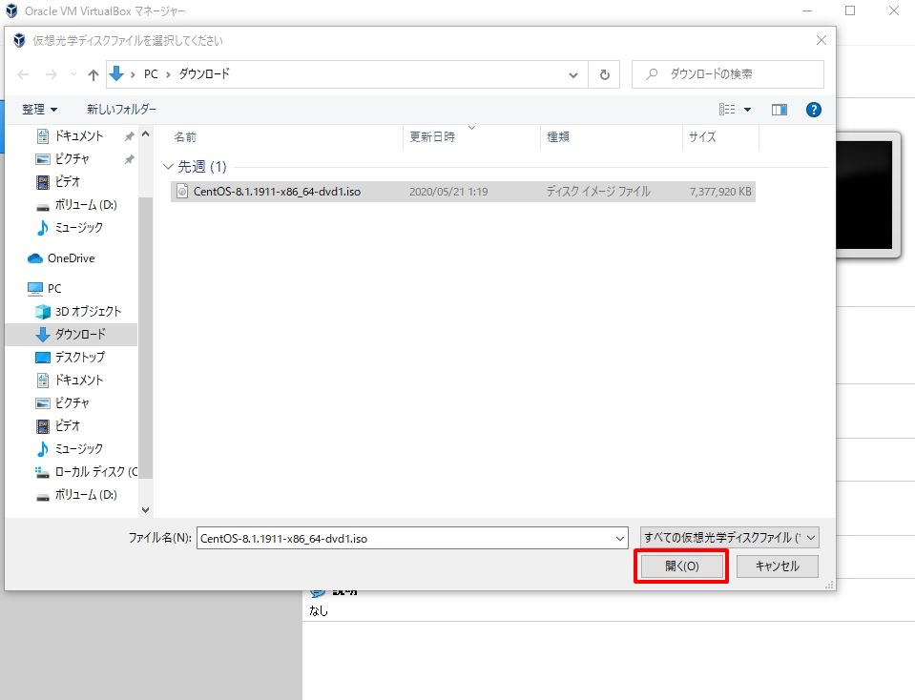The height and width of the screenshot is (700, 915).
Task: Click navigation pane scroll up arrow
Action: (146, 134)
